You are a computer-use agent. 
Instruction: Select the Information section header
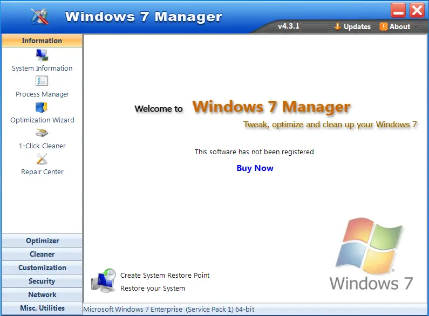[x=42, y=40]
